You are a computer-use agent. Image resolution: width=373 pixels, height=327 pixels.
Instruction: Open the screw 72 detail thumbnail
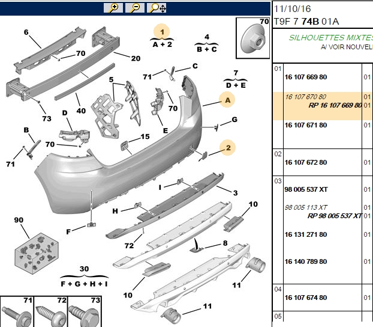point(51,312)
